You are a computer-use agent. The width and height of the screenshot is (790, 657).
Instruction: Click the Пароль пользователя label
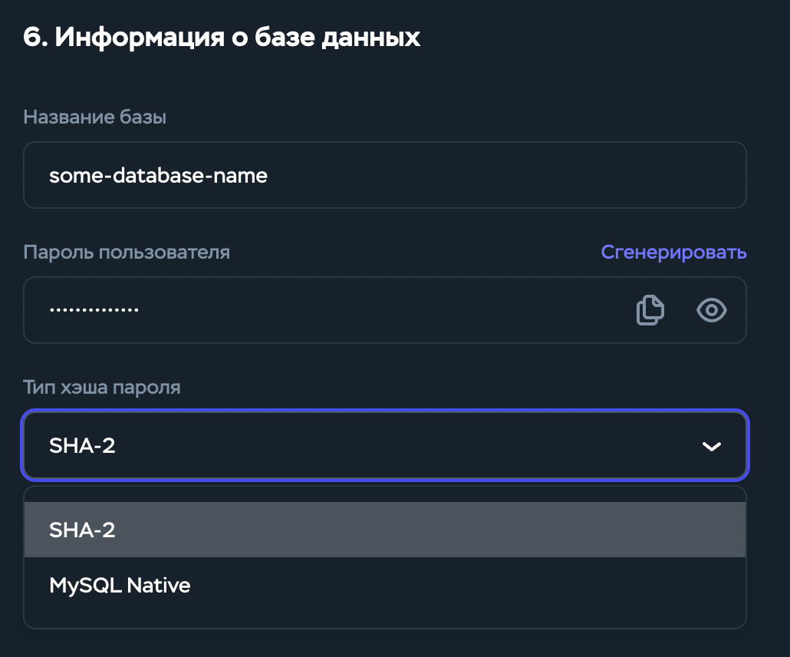tap(127, 252)
